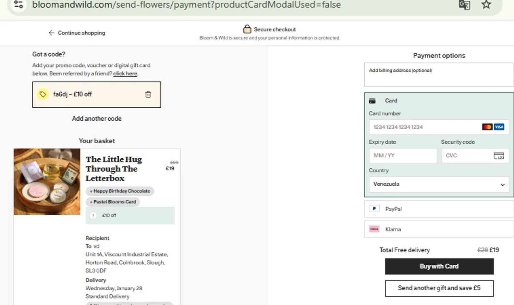Click the PayPal logo icon
This screenshot has height=305, width=514.
[374, 209]
